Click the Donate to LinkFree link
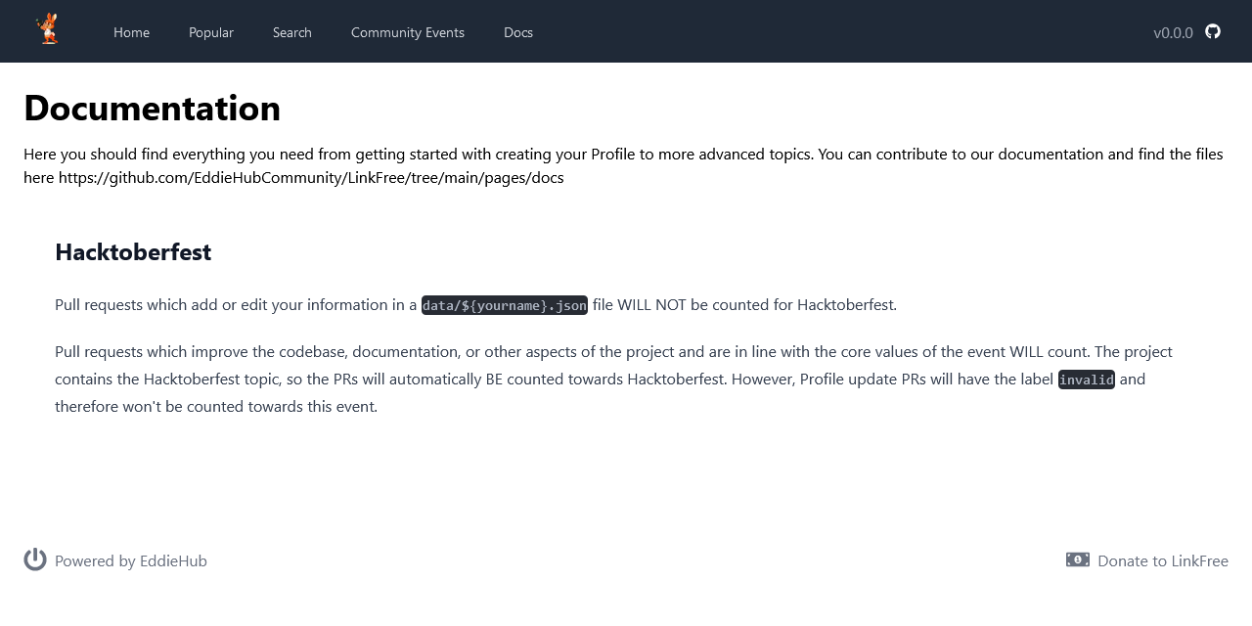This screenshot has height=626, width=1252. pos(1163,560)
